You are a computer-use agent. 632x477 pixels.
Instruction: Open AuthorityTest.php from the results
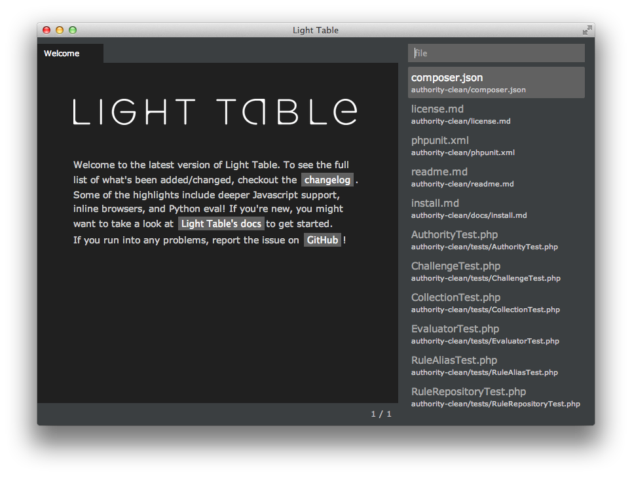coord(496,239)
